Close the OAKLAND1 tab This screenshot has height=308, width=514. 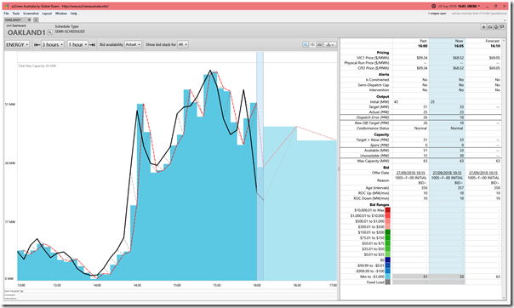coord(29,20)
